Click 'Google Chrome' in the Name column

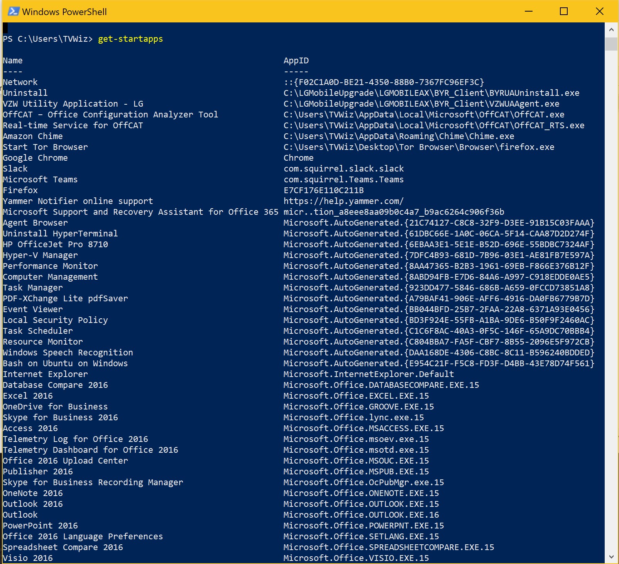click(x=35, y=158)
